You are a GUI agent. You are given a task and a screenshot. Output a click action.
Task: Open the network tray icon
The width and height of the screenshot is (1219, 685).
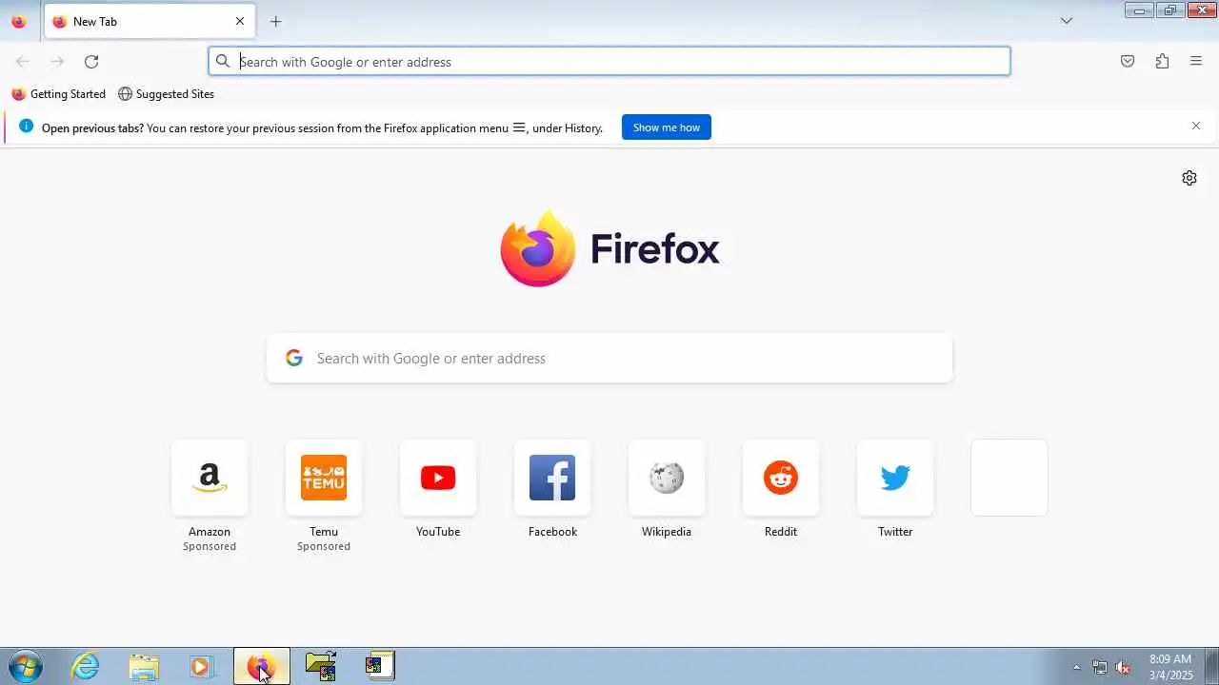(1100, 667)
